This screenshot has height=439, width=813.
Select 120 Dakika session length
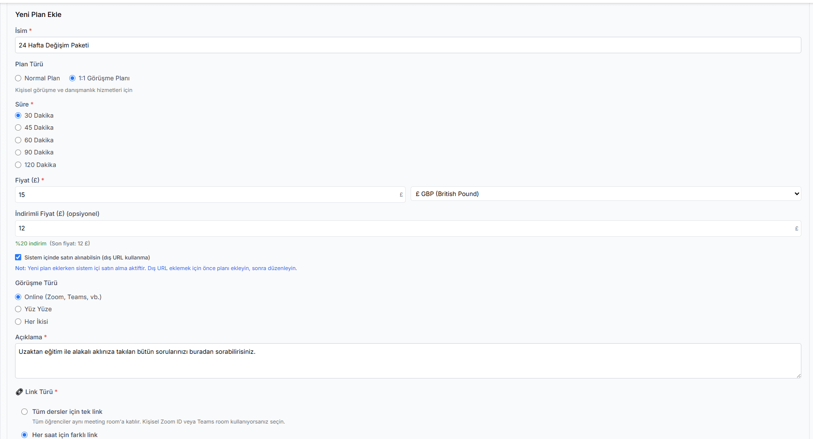point(18,165)
